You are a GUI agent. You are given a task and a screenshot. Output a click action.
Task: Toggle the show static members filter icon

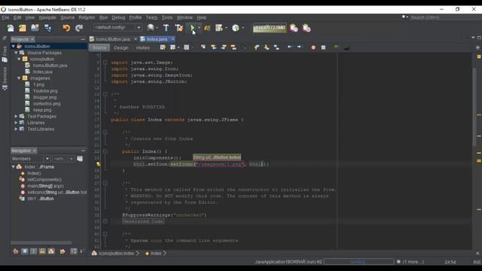pos(33,251)
